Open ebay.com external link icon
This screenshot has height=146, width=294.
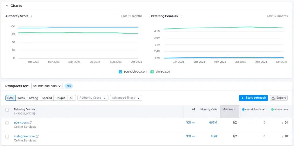click(30, 122)
